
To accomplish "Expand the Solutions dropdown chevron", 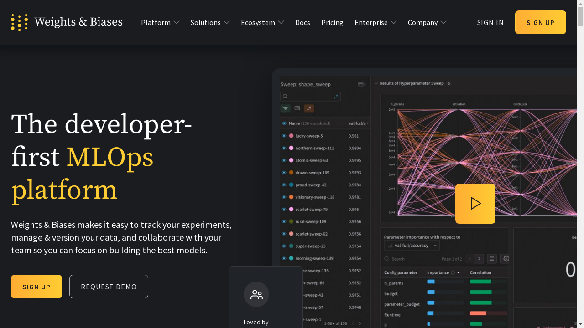I will (227, 22).
